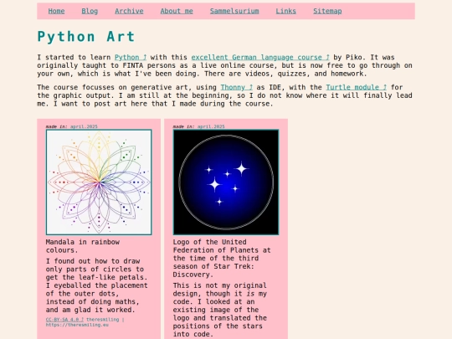The image size is (452, 339).
Task: Go to the Blog page
Action: click(x=90, y=11)
